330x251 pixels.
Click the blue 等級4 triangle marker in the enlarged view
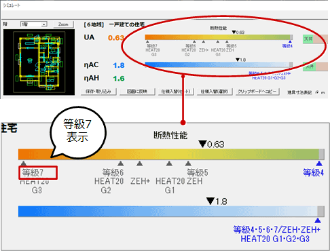pyautogui.click(x=319, y=163)
